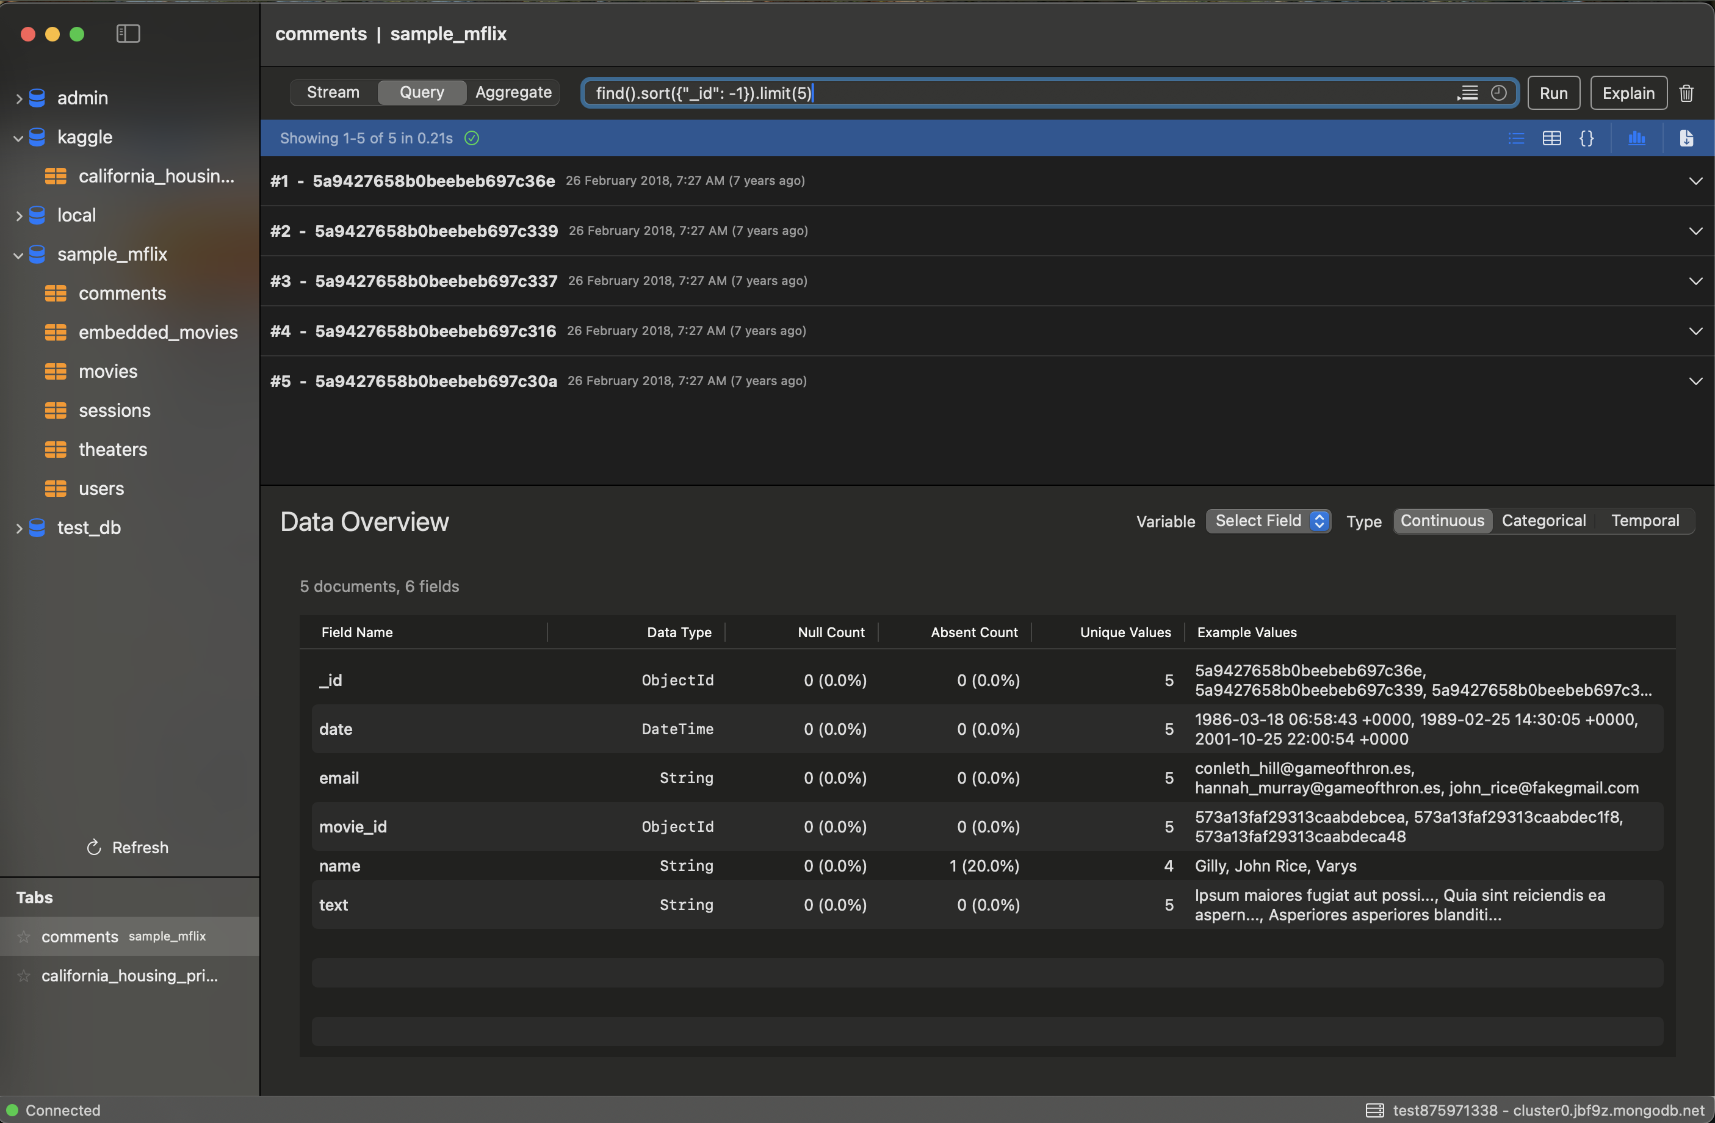Click the comments collection table icon

pos(56,294)
